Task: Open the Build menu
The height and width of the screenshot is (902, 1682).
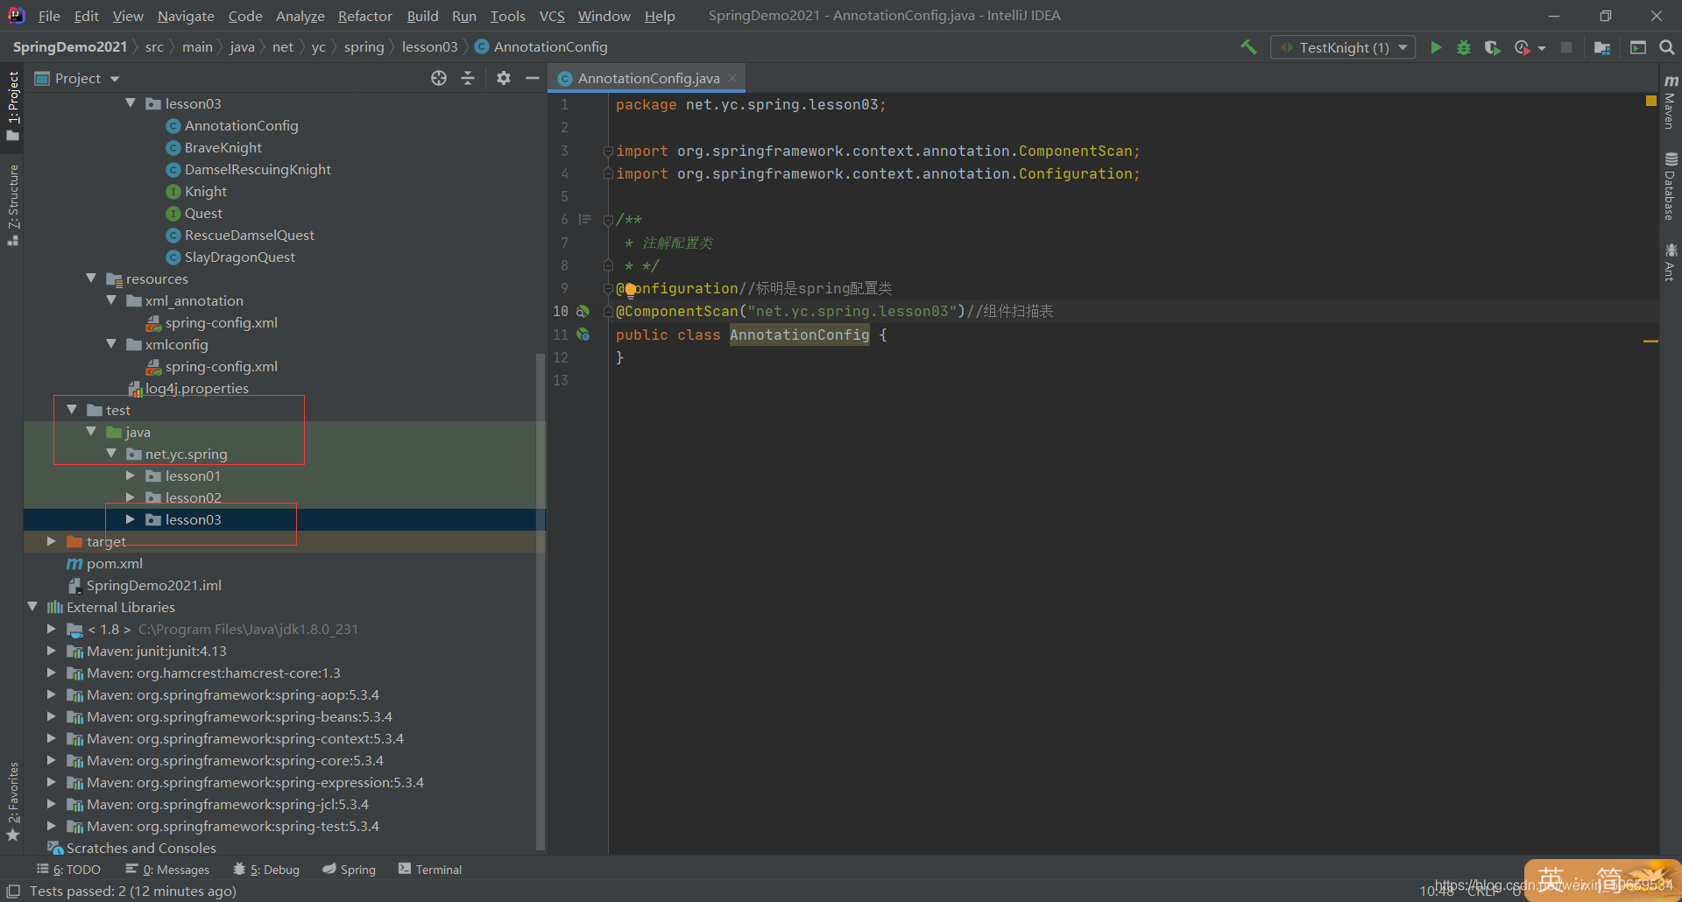Action: click(x=422, y=16)
